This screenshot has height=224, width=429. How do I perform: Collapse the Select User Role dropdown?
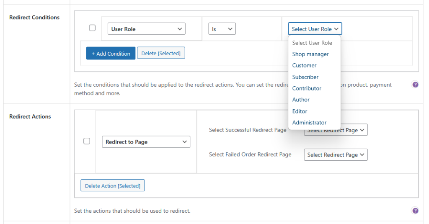point(315,29)
